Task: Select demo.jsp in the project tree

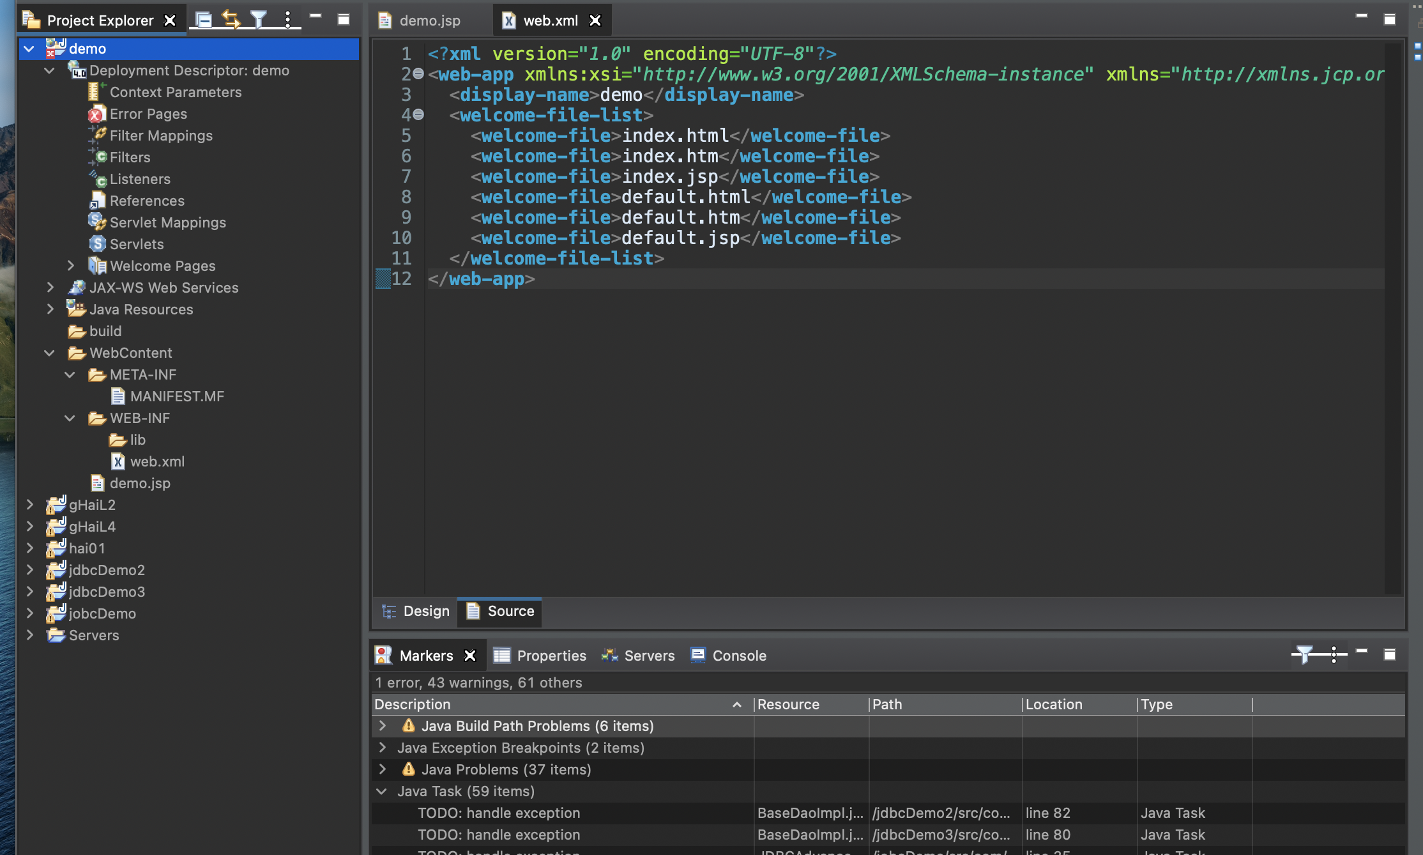Action: click(140, 483)
